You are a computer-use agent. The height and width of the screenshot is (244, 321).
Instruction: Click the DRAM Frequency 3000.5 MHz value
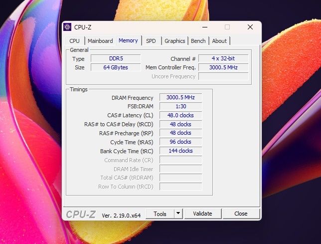coord(180,97)
